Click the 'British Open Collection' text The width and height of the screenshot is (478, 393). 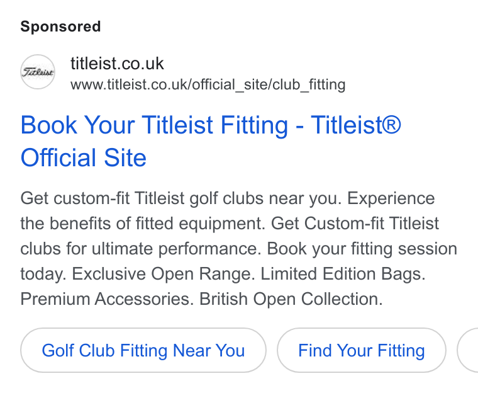click(x=291, y=299)
